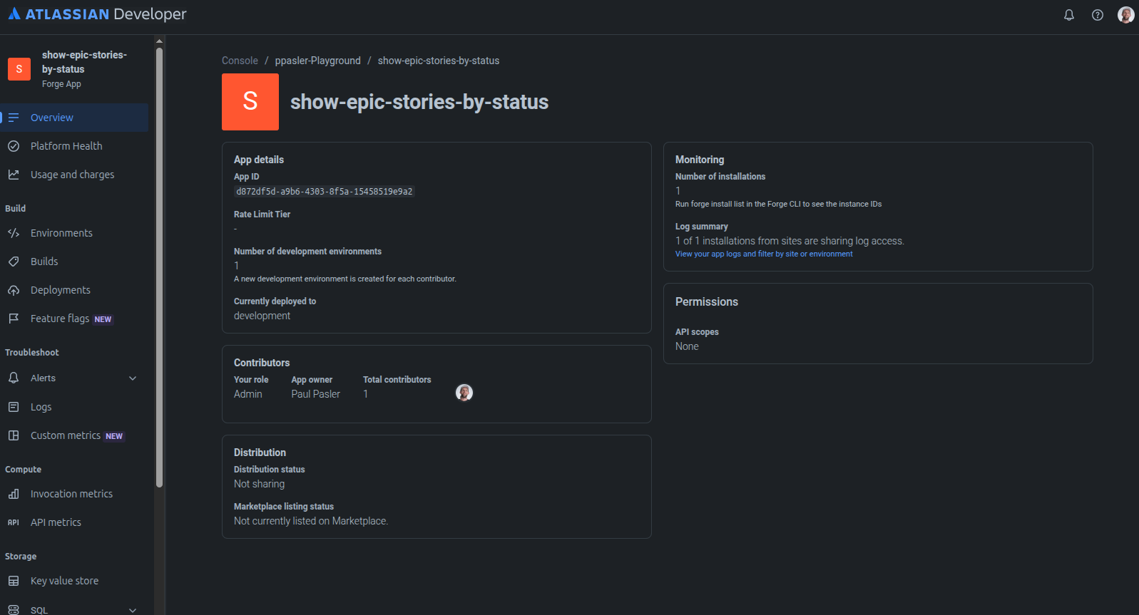Click the Atlassian Developer logo
The width and height of the screenshot is (1139, 615).
(98, 14)
